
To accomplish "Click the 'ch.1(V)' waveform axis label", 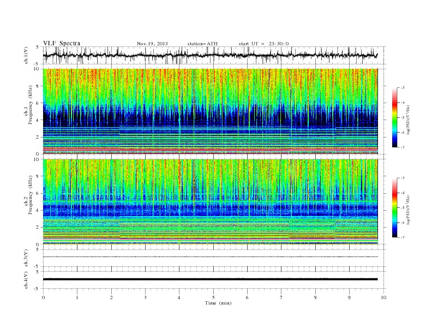I will (x=26, y=55).
